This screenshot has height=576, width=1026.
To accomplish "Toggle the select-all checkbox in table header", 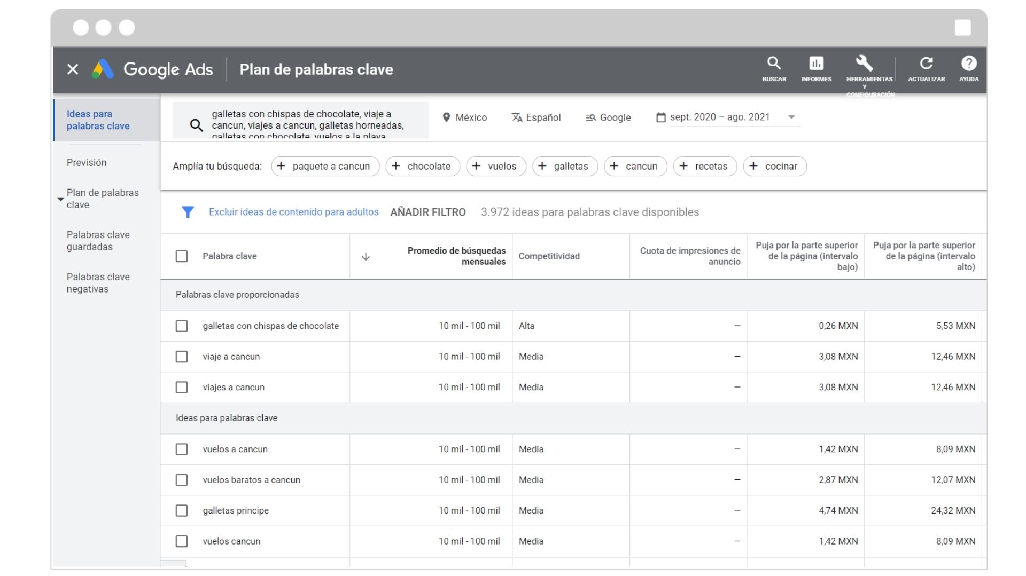I will coord(182,256).
